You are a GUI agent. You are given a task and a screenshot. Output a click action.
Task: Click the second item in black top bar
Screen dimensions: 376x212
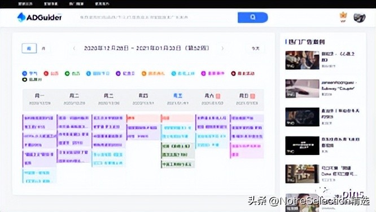[51, 4]
